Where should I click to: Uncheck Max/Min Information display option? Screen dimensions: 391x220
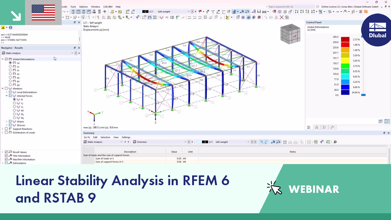6,159
